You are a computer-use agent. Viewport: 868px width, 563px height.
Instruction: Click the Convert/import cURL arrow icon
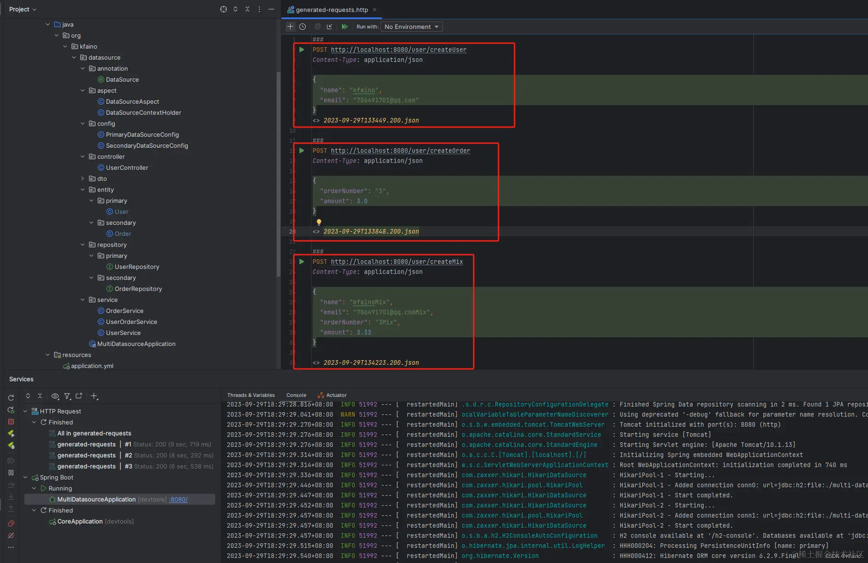330,27
